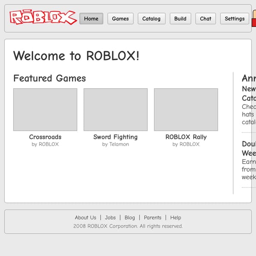Open the Crossroads game thumbnail
Image resolution: width=256 pixels, height=256 pixels.
(x=45, y=110)
